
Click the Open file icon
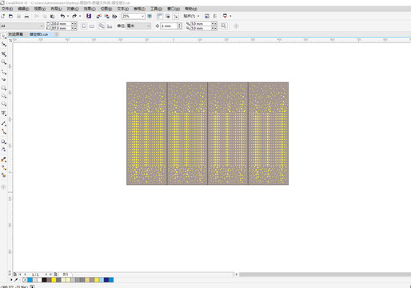pos(10,16)
